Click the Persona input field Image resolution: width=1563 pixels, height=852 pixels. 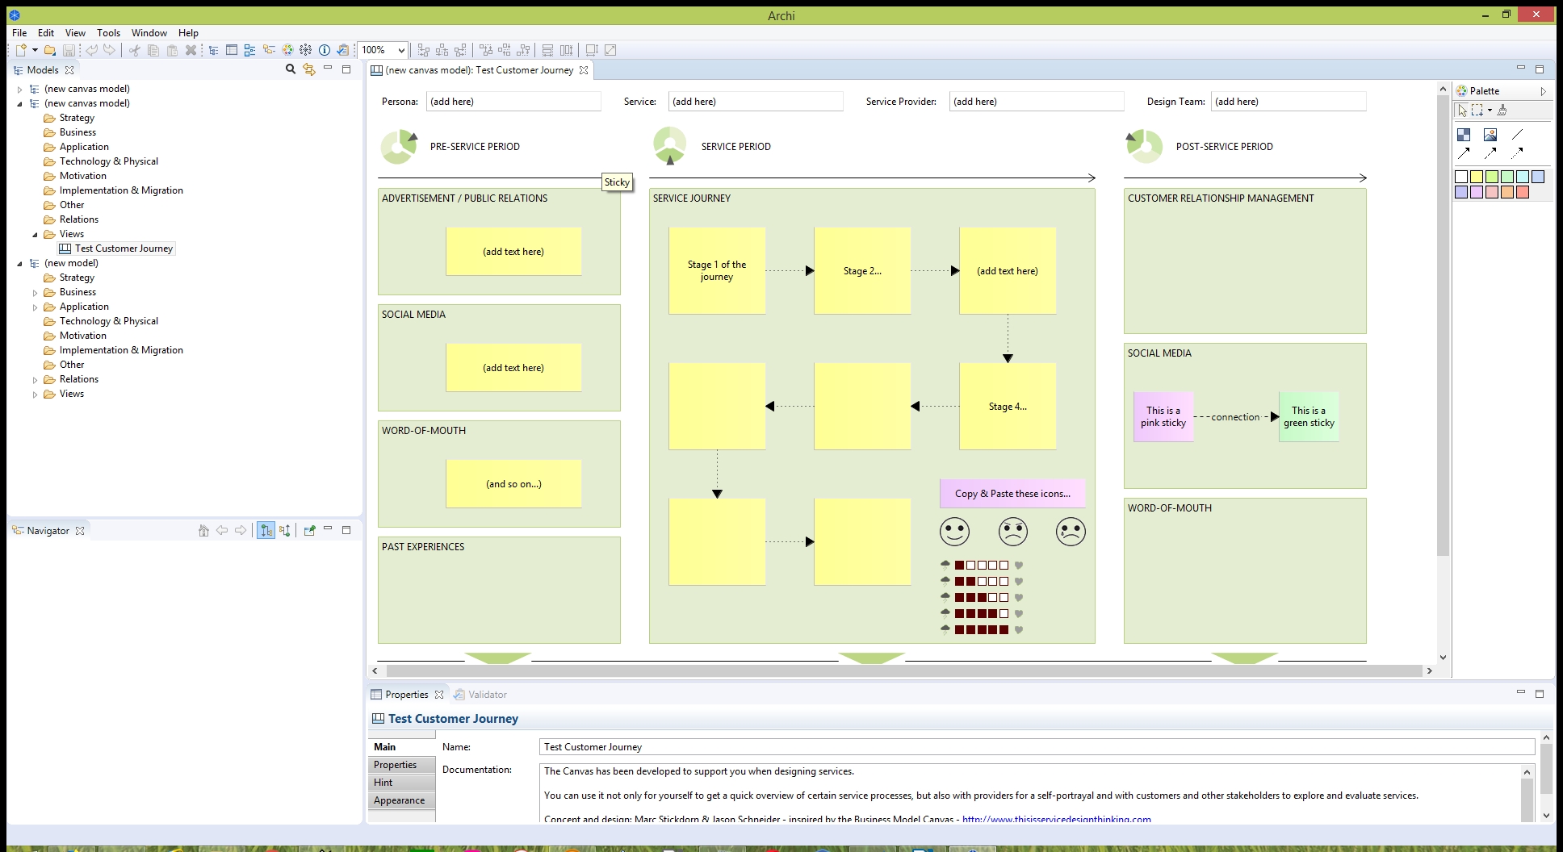click(513, 102)
